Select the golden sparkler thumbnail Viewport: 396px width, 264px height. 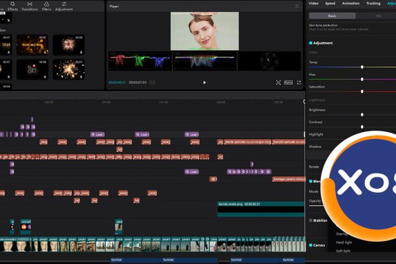(69, 69)
